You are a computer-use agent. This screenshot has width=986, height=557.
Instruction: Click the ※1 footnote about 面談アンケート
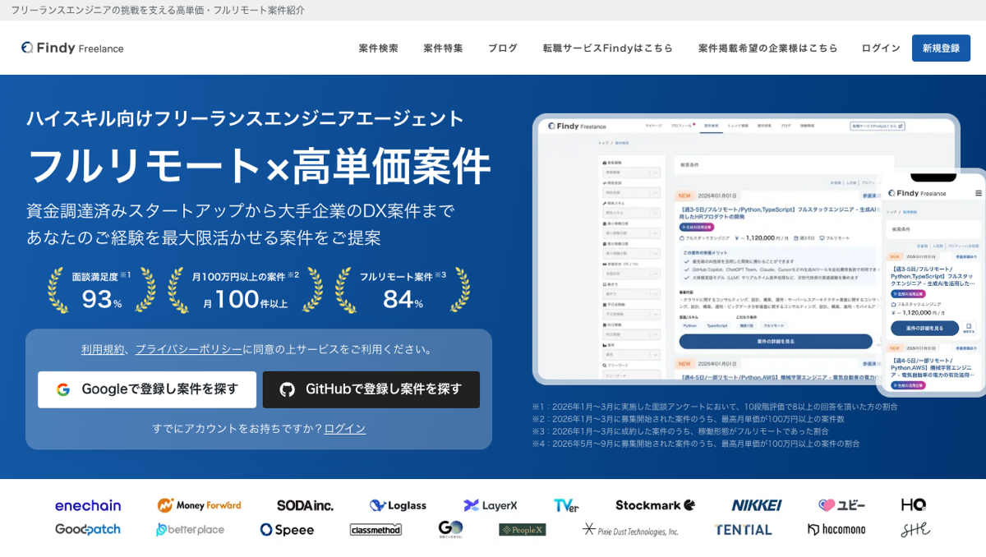coord(715,407)
